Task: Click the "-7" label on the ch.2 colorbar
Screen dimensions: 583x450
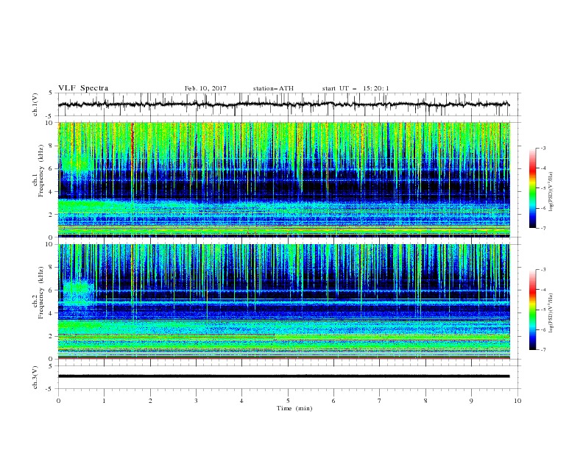Action: (x=543, y=349)
